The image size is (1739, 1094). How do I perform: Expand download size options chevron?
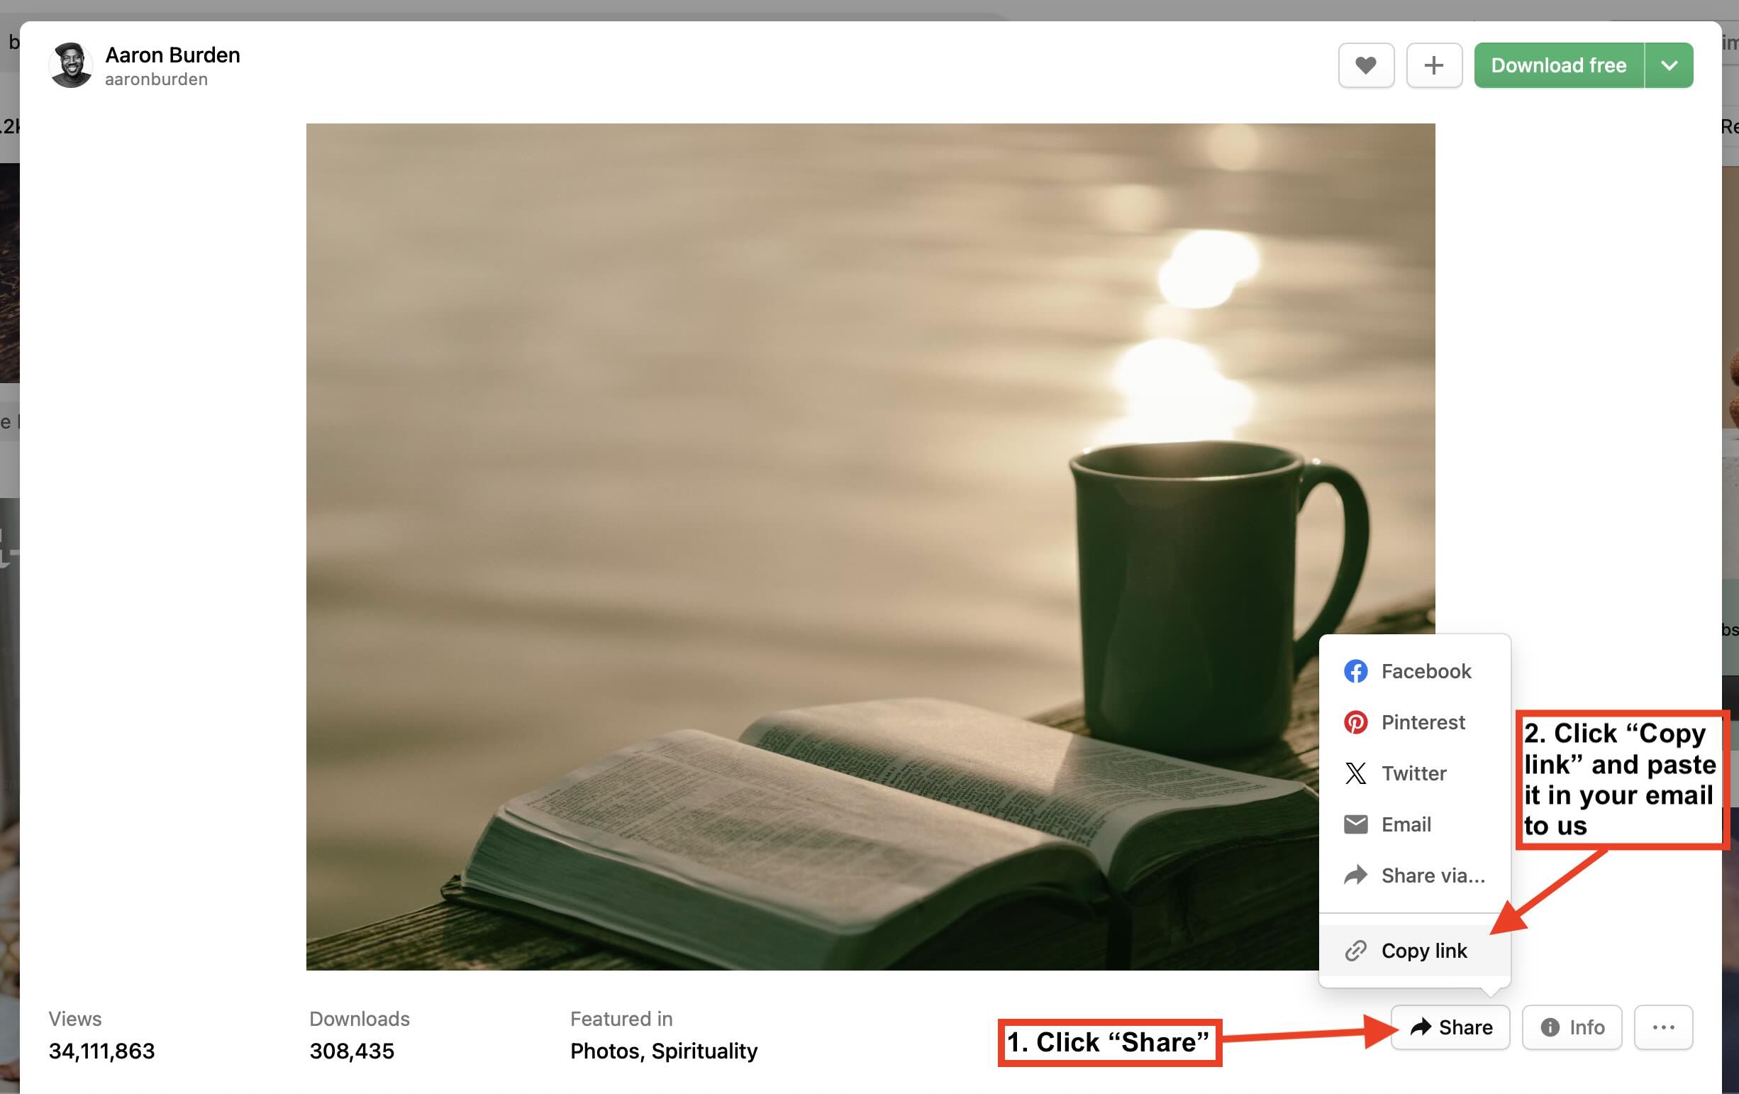(x=1669, y=65)
